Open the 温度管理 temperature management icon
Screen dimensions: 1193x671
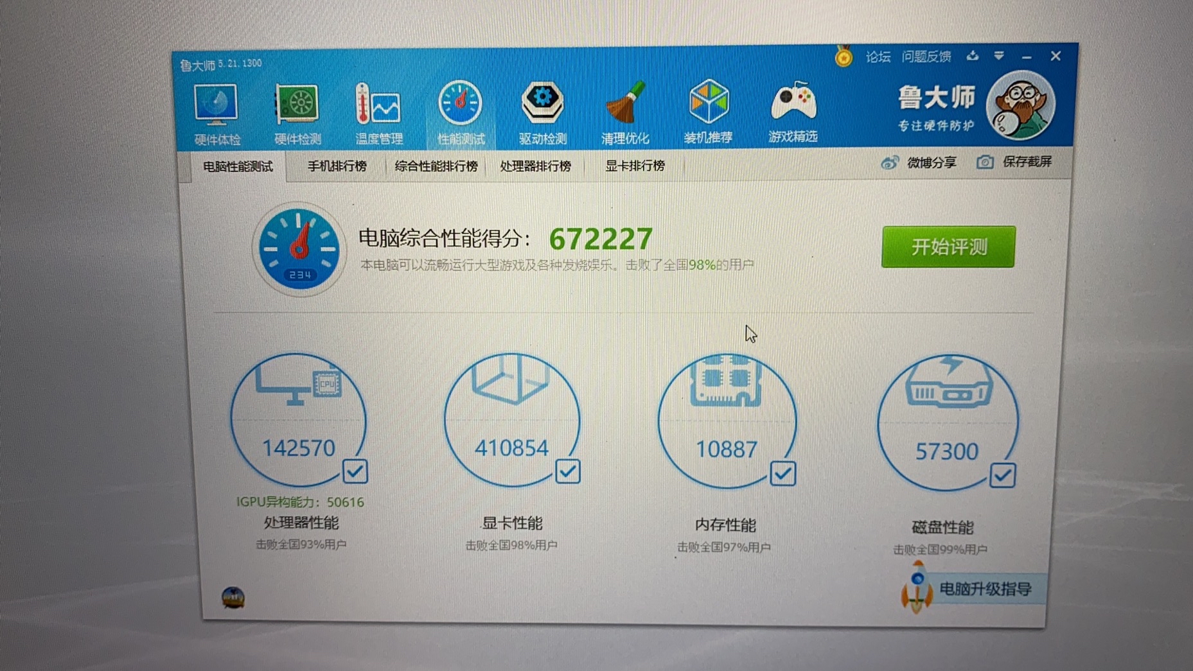(378, 113)
